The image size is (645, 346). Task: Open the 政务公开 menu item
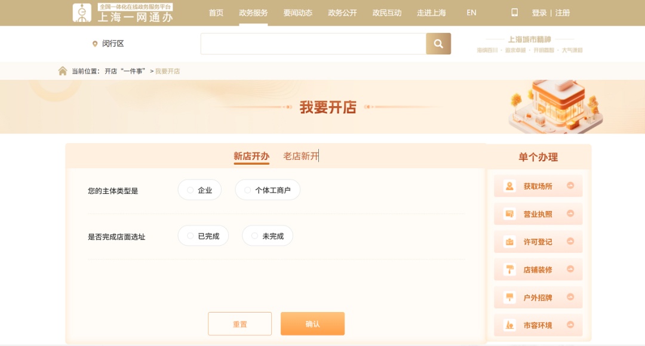pyautogui.click(x=342, y=13)
